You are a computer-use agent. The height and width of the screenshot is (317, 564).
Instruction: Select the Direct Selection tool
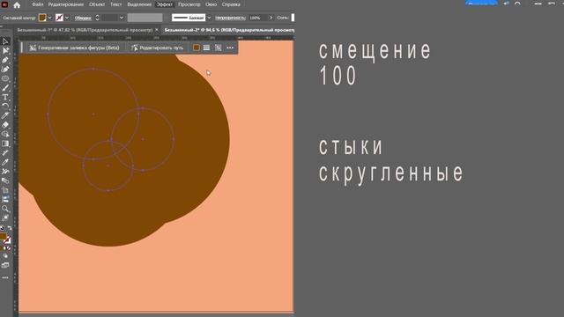pos(5,51)
